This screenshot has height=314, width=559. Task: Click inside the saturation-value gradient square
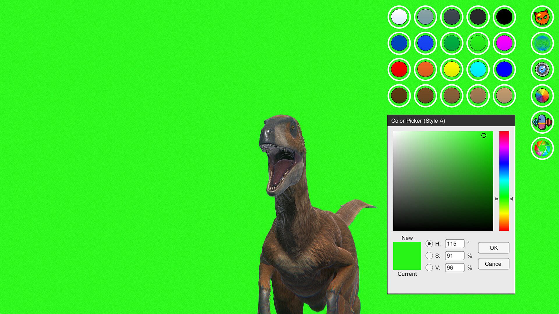click(443, 181)
